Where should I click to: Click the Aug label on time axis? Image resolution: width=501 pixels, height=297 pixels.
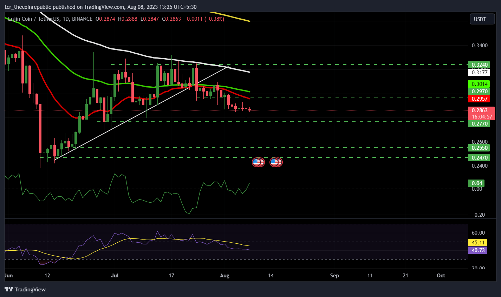pyautogui.click(x=225, y=276)
